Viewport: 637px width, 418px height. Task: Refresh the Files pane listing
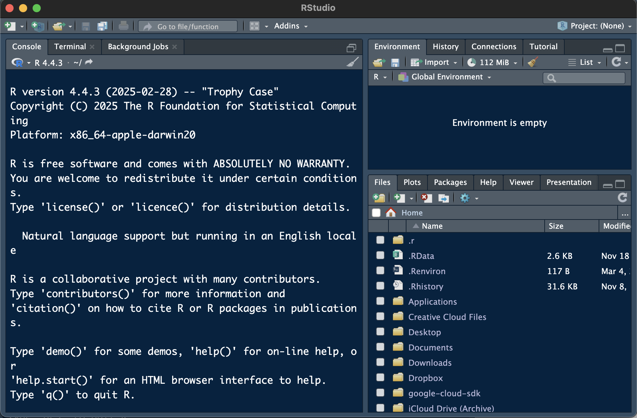[x=622, y=198]
